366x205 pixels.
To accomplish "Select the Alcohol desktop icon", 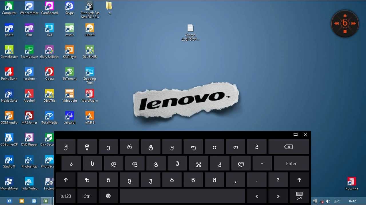I will pyautogui.click(x=29, y=96).
